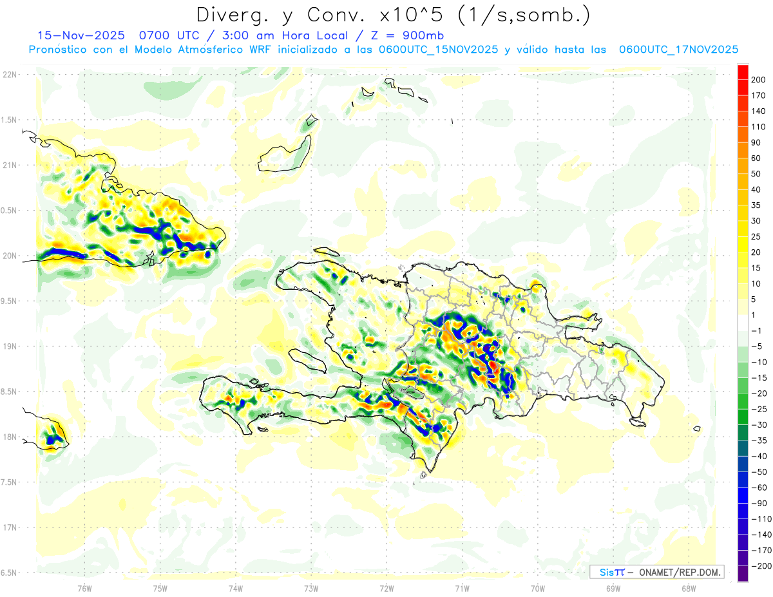Click the title 'Diverg. y Conv. x10^5 (1/s,somb.)'
The height and width of the screenshot is (597, 773).
coord(393,15)
